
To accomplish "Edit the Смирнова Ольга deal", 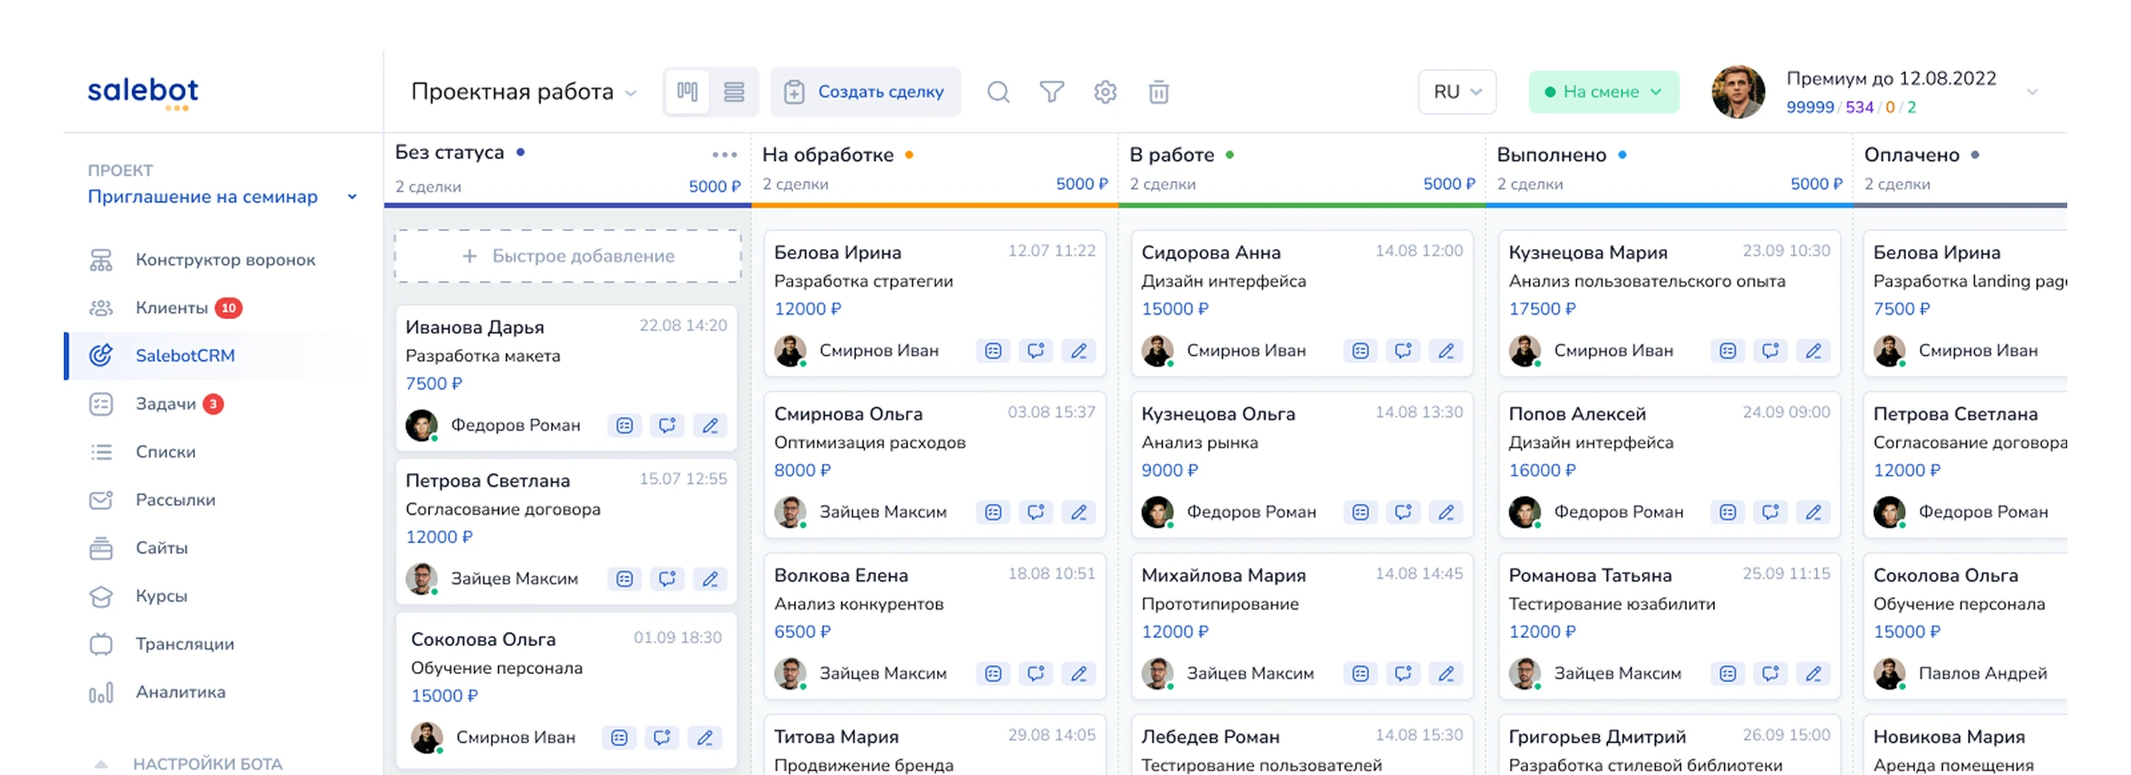I will (1079, 513).
